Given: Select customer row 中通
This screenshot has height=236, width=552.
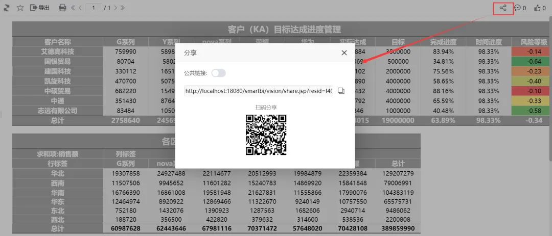Looking at the screenshot, I should click(57, 101).
